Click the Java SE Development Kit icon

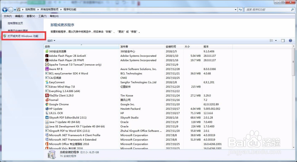[x=47, y=126]
